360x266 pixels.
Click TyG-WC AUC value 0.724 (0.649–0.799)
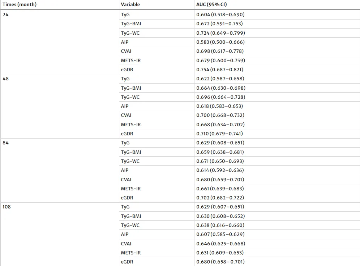click(x=220, y=33)
